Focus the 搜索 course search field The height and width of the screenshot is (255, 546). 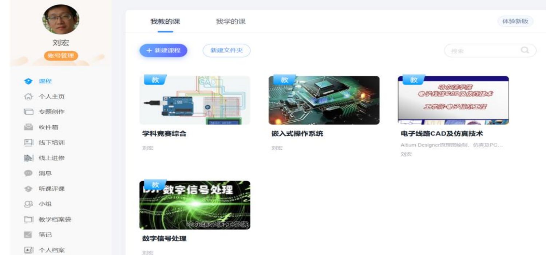click(x=480, y=51)
